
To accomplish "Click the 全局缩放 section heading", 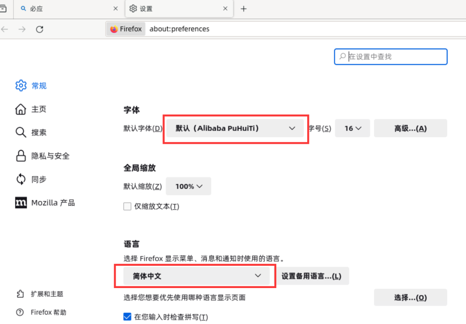I will [140, 168].
